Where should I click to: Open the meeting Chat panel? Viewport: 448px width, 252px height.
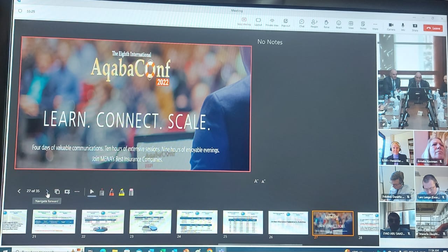coord(302,23)
